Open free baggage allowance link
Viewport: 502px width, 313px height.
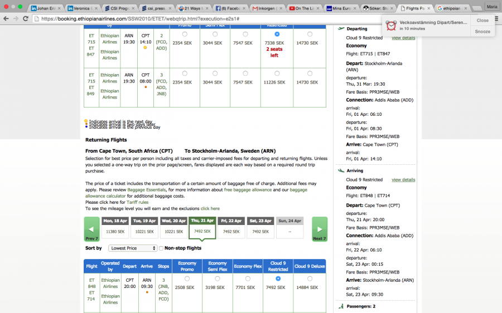pyautogui.click(x=248, y=190)
